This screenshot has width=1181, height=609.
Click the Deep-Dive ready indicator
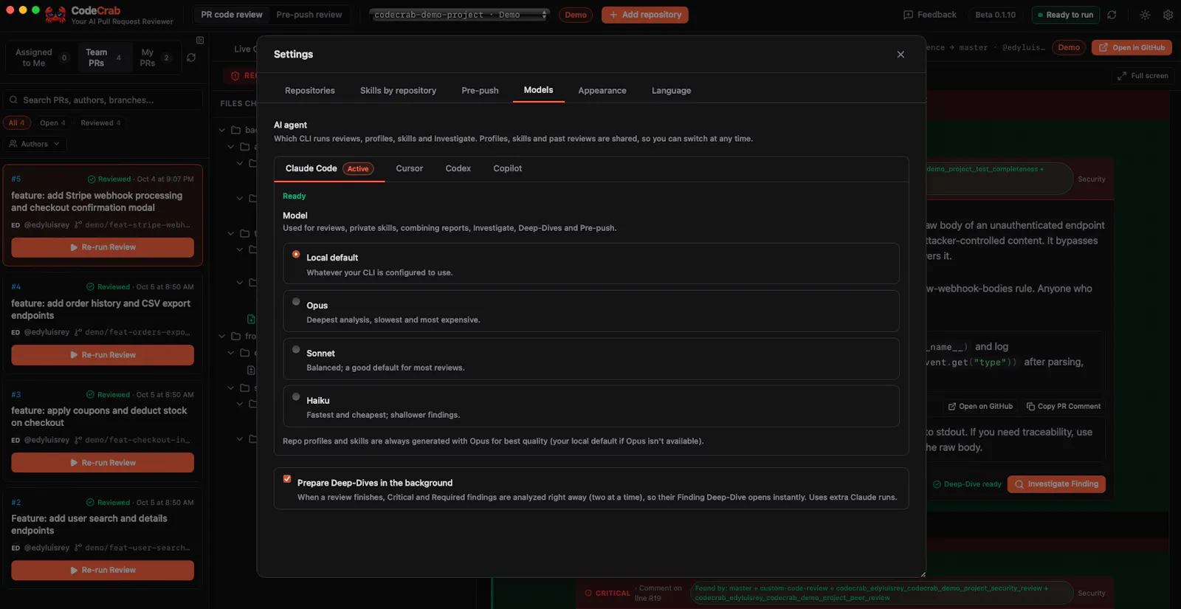pos(967,484)
